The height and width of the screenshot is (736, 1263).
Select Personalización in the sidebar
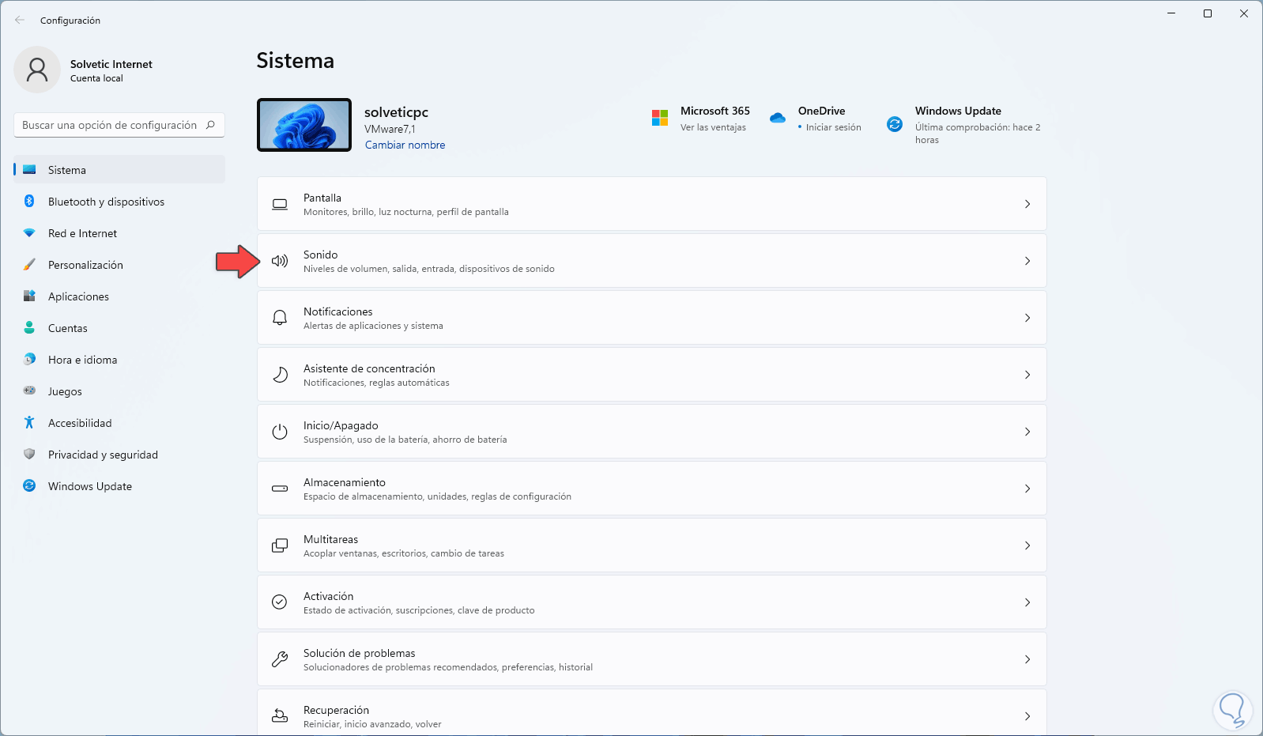[85, 265]
